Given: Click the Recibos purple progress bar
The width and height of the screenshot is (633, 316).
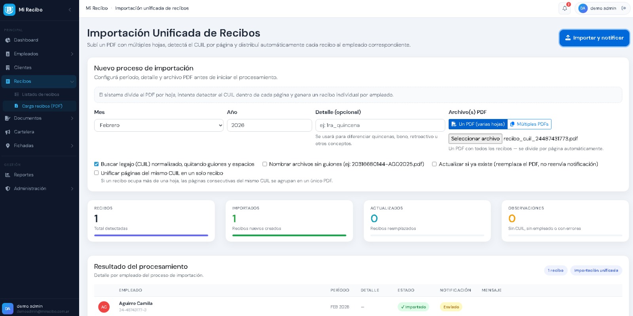Looking at the screenshot, I should click(151, 235).
